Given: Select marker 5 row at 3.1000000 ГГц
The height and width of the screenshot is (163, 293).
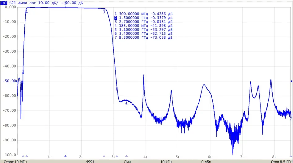Looking at the screenshot, I should click(x=143, y=29).
